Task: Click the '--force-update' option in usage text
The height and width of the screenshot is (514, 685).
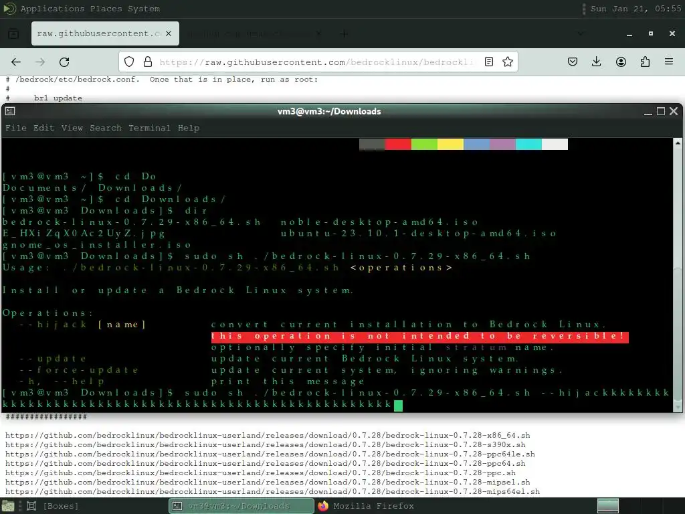Action: tap(79, 370)
